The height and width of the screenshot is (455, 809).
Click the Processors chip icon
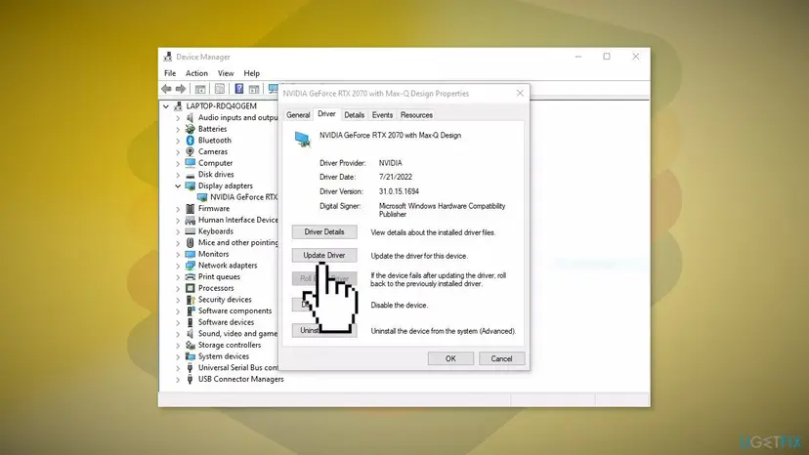tap(190, 288)
